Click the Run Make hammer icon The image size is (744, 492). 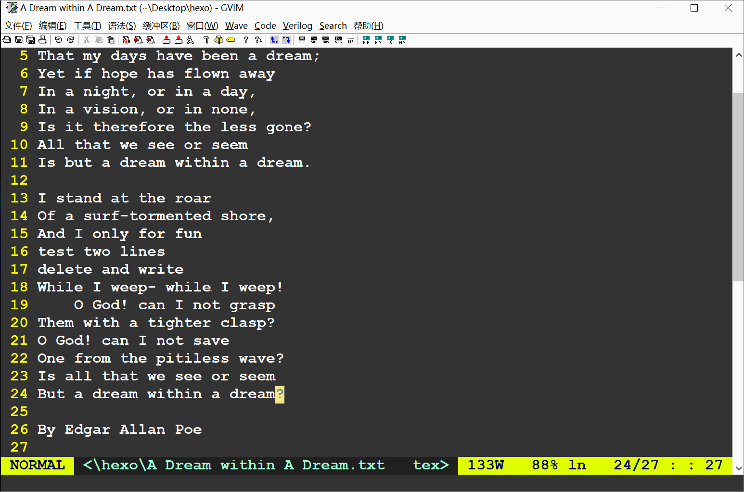pyautogui.click(x=206, y=40)
